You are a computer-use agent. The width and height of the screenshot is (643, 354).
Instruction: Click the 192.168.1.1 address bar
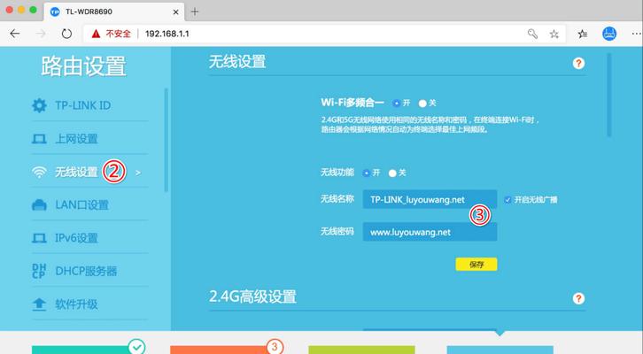pyautogui.click(x=324, y=34)
